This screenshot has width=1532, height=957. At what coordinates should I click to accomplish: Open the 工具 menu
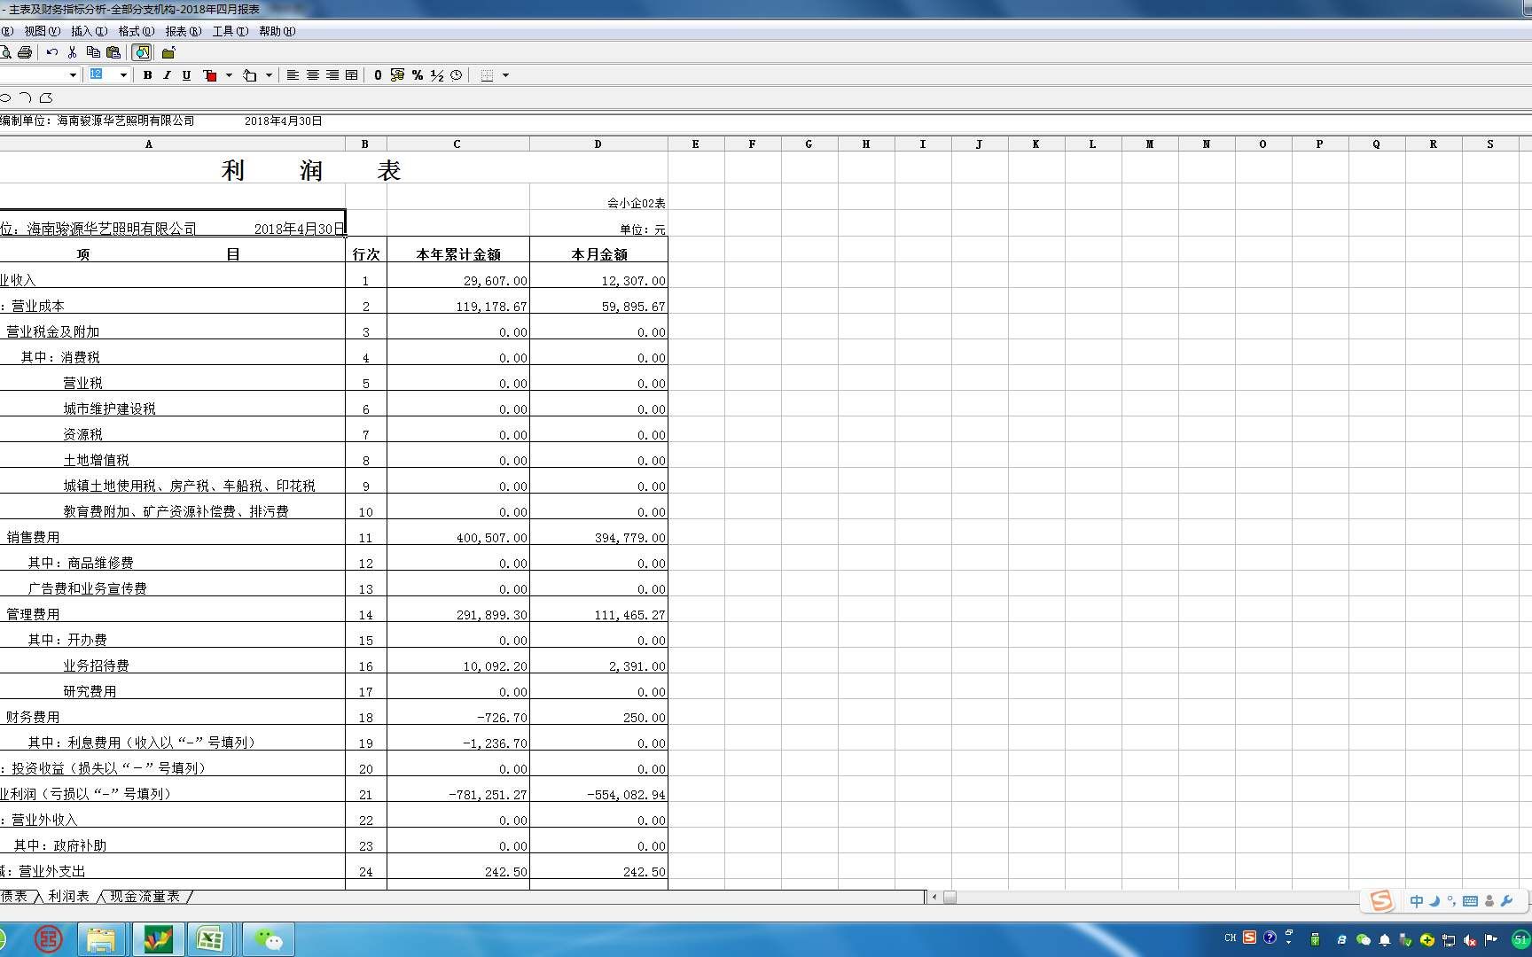point(230,31)
